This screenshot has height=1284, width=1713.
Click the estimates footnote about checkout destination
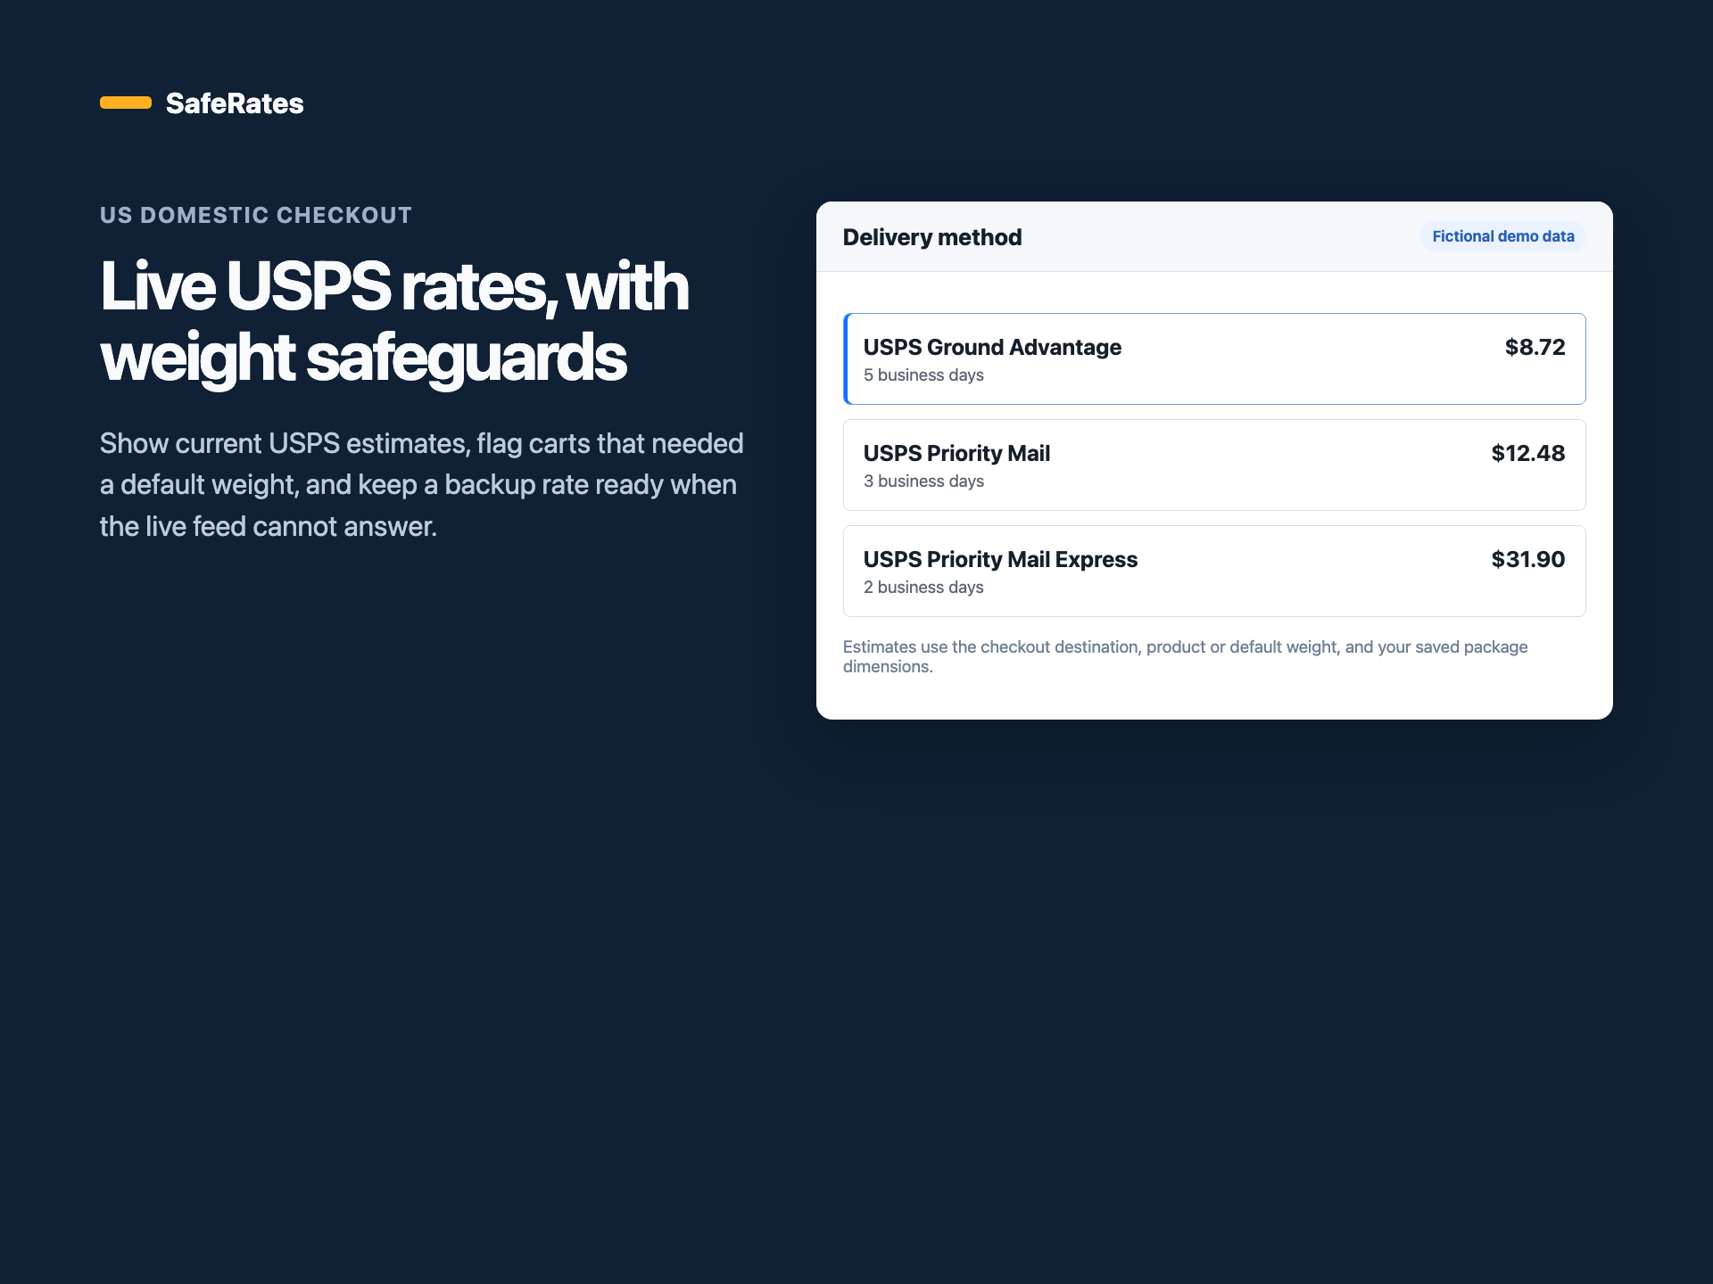[1186, 657]
